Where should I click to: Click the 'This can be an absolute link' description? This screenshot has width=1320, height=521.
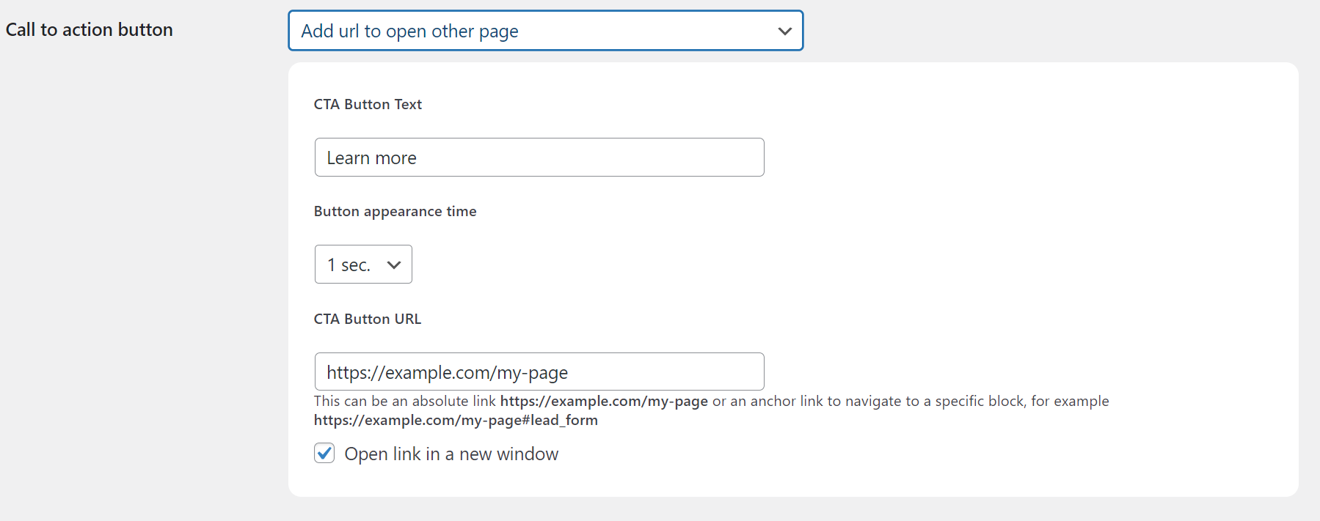405,401
